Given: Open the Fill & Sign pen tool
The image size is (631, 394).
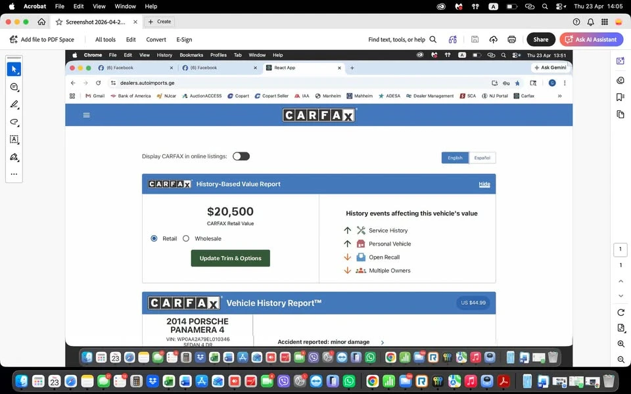Looking at the screenshot, I should pyautogui.click(x=14, y=157).
